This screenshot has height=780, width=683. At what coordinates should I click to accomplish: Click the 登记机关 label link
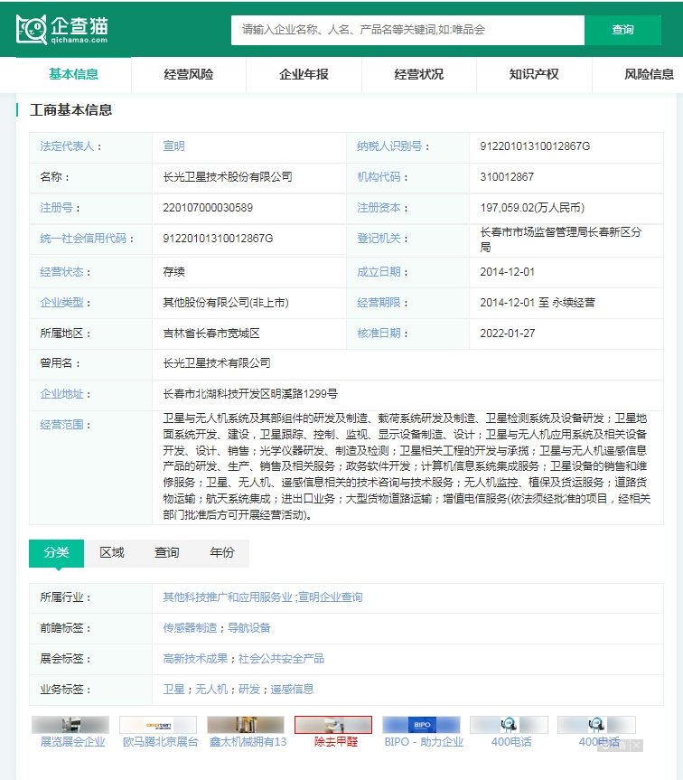[x=379, y=239]
